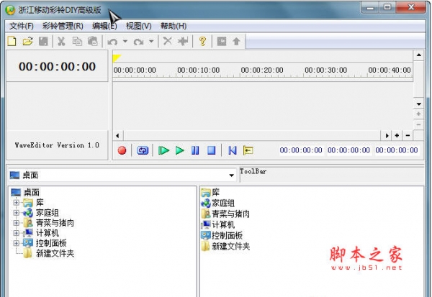
Task: Pause playback with the Pause button
Action: point(195,150)
